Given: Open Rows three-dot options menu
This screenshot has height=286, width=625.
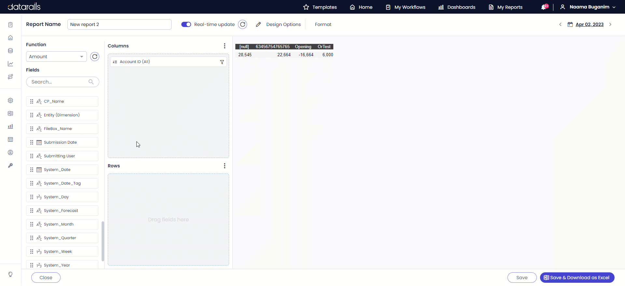Looking at the screenshot, I should pos(224,166).
